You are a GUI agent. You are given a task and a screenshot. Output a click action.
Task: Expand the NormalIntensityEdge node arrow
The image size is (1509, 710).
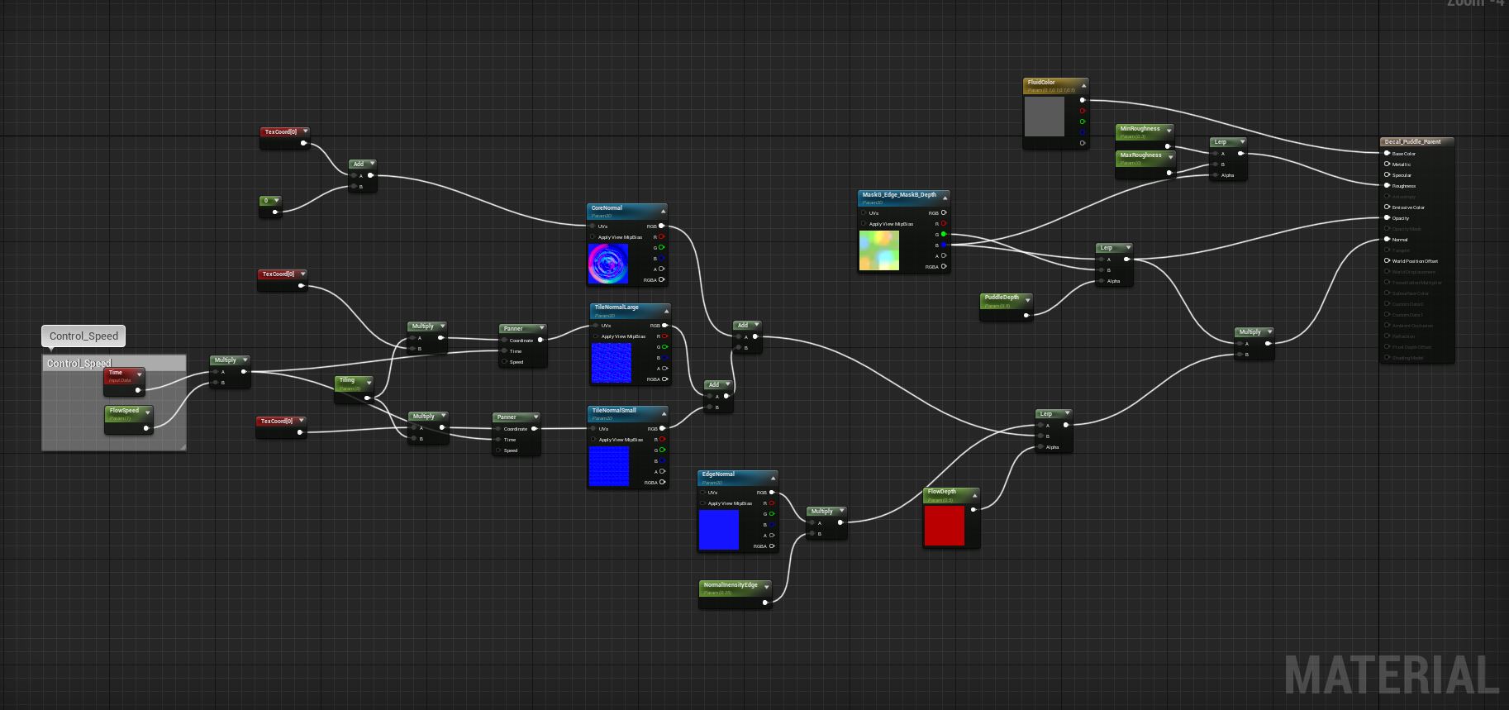point(767,587)
